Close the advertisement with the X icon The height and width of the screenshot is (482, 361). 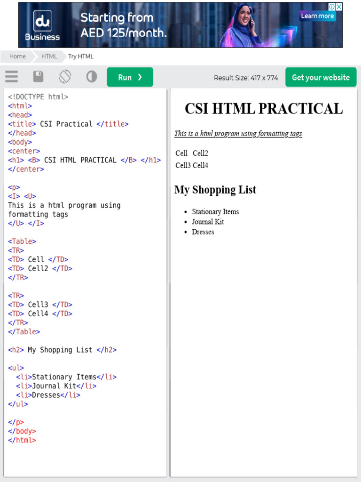click(338, 7)
